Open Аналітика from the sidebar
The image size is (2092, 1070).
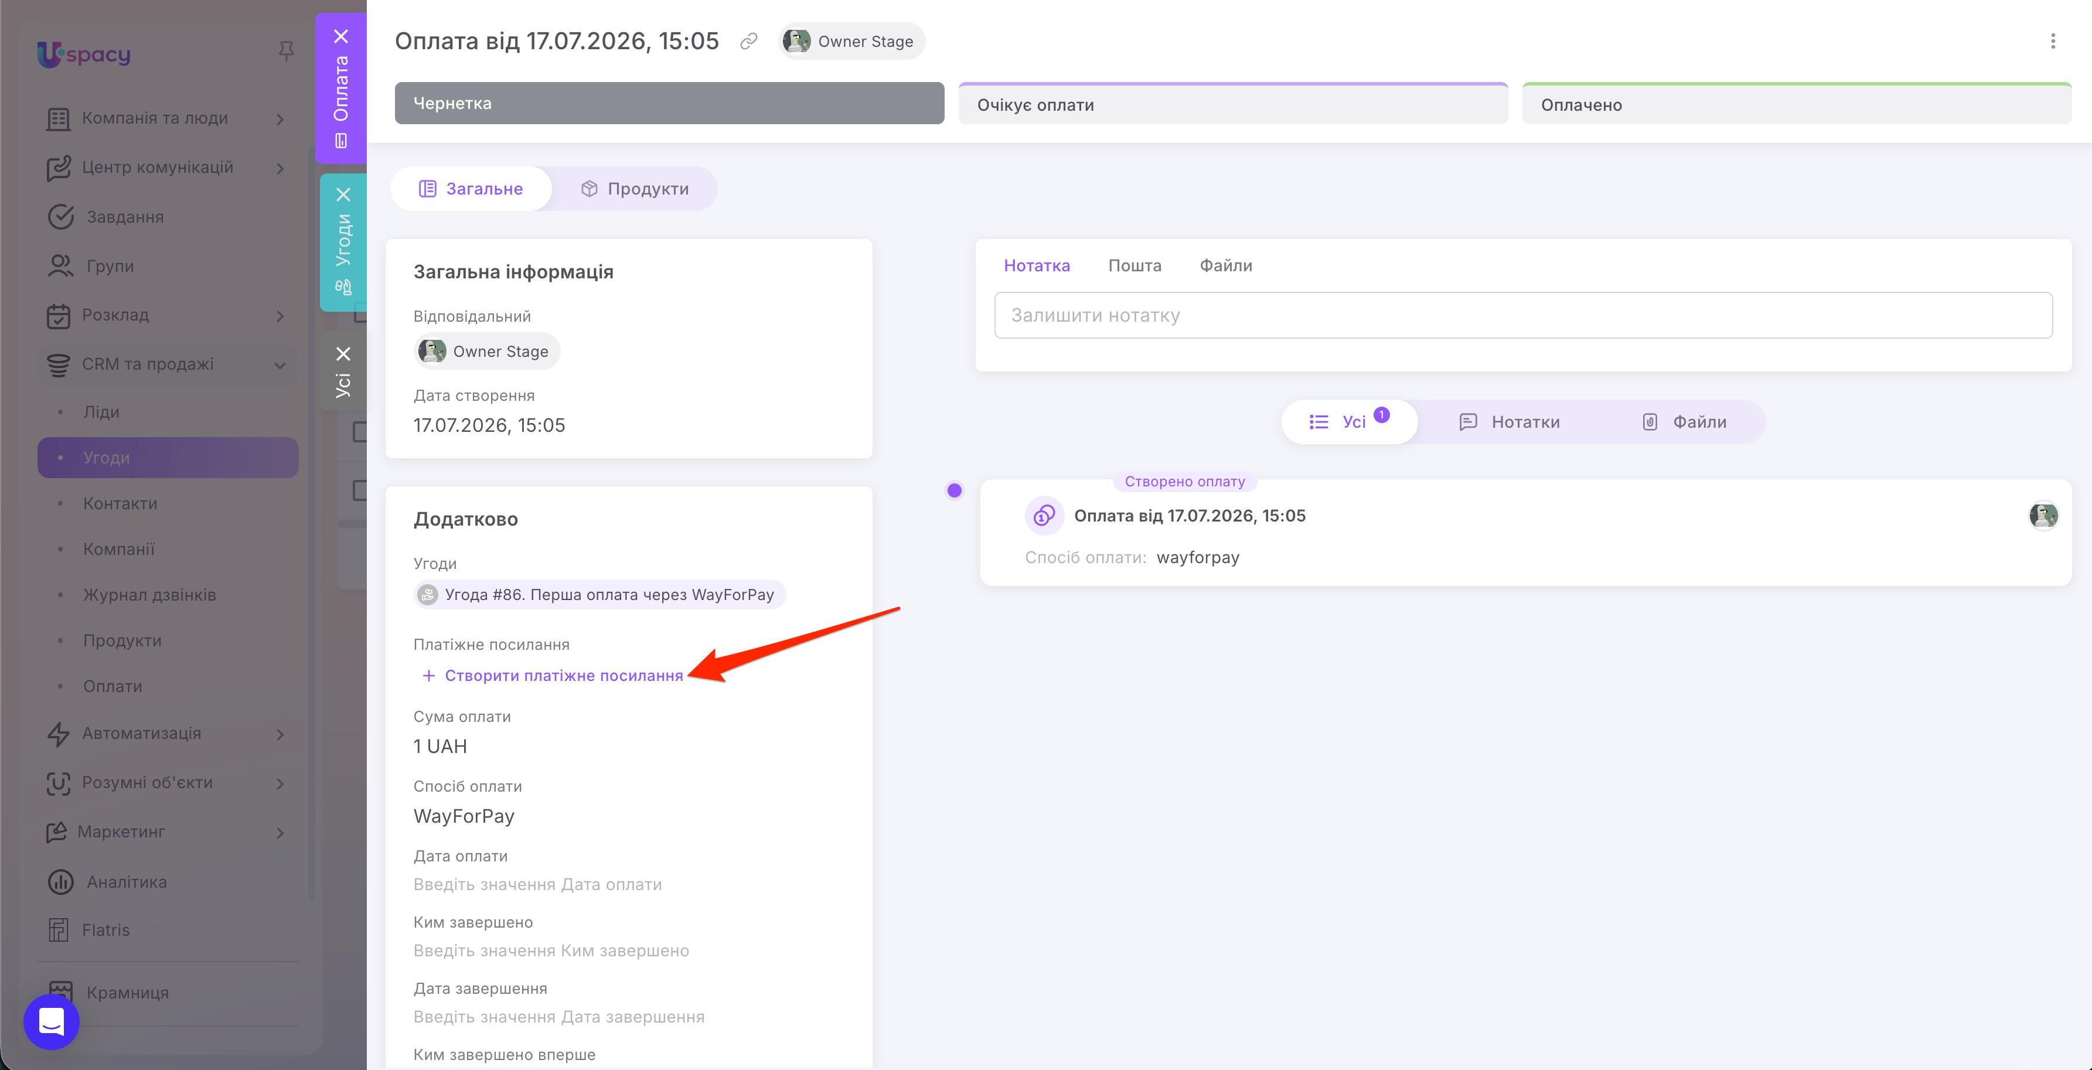pos(127,882)
